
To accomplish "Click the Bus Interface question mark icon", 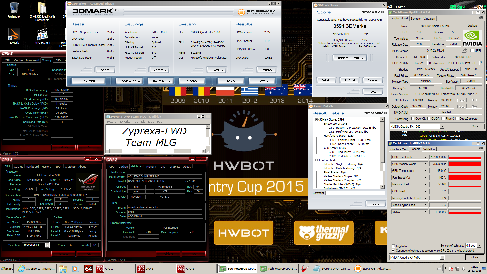I will pos(481,63).
